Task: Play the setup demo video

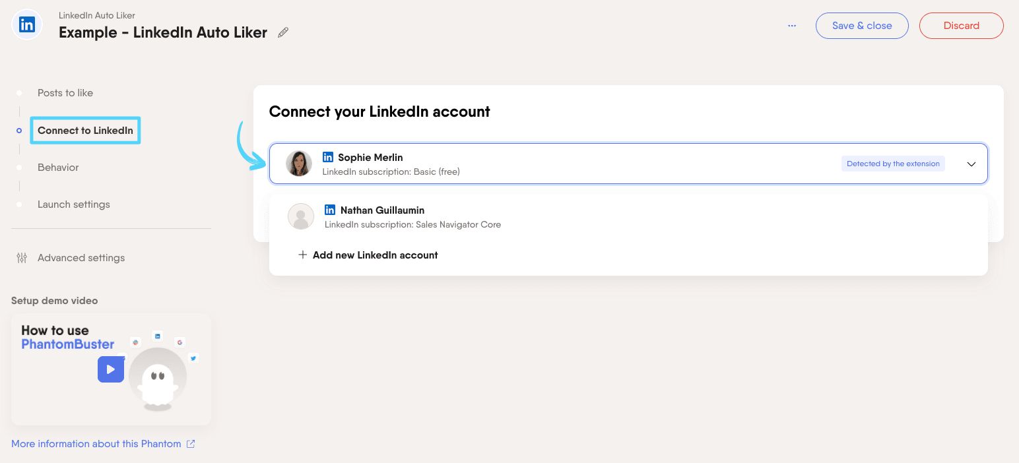Action: coord(111,369)
